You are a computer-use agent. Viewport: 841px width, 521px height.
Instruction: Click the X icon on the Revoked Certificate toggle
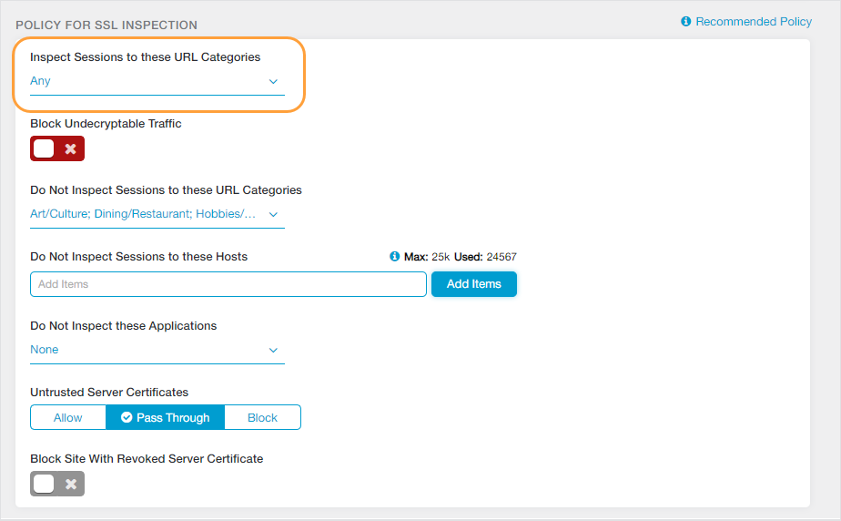click(x=70, y=484)
